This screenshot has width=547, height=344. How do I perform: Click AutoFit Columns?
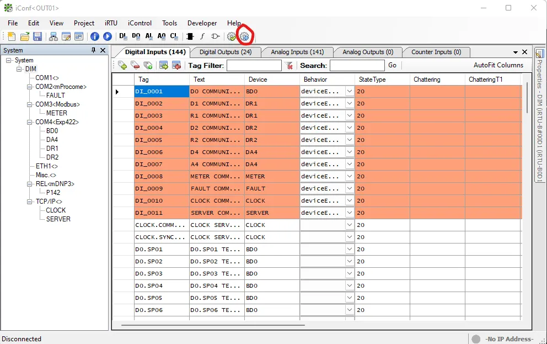point(498,65)
